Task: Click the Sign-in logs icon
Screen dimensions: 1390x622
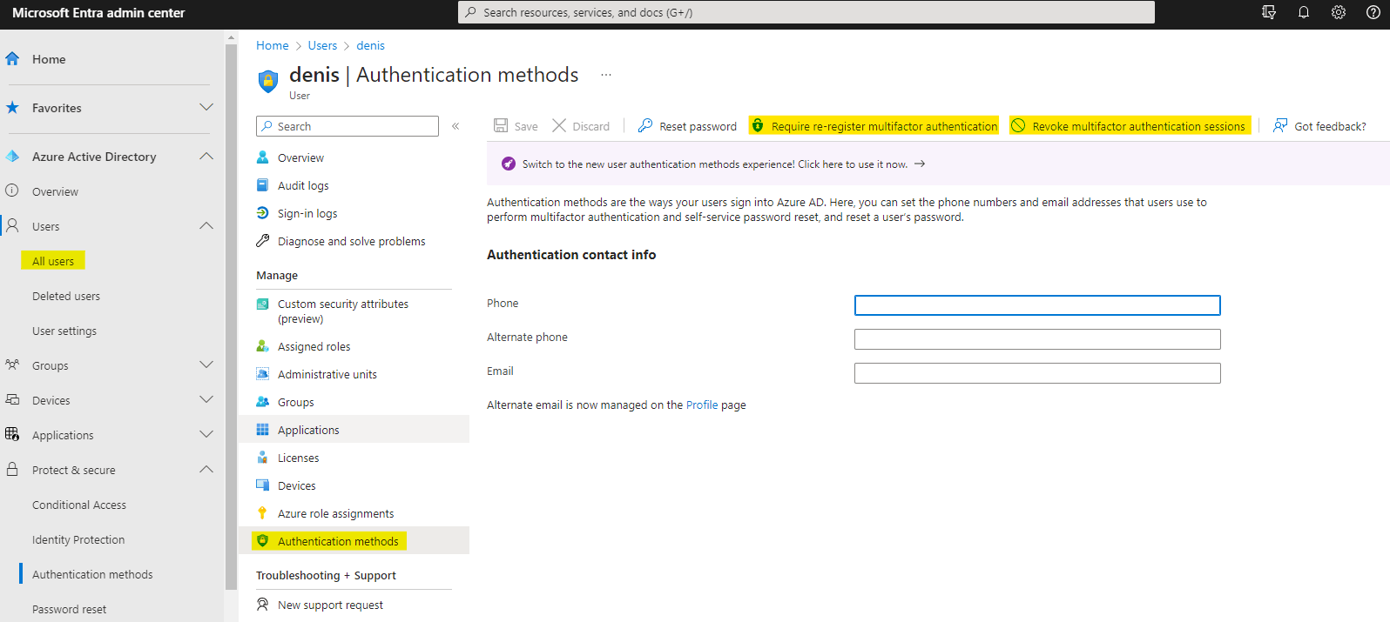Action: [262, 213]
